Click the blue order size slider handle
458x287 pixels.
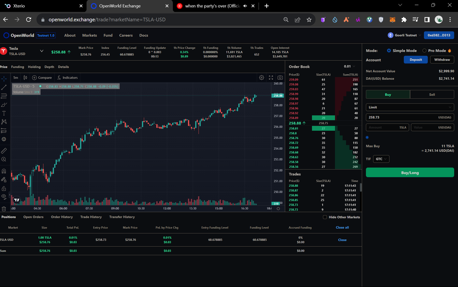pyautogui.click(x=367, y=137)
